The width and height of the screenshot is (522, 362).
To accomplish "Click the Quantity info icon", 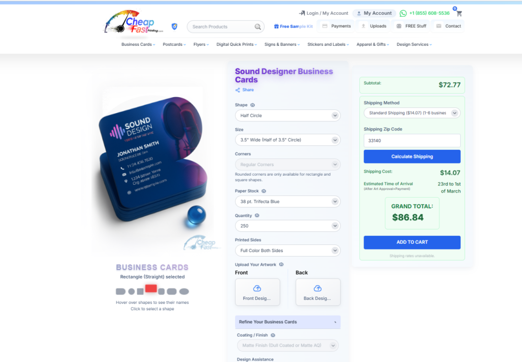I will (x=257, y=215).
